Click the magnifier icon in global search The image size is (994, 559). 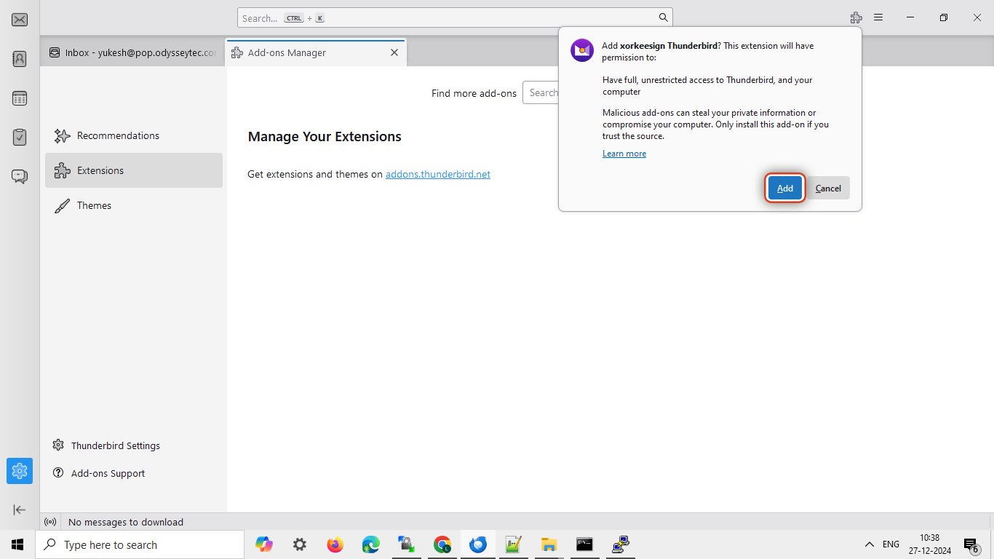pyautogui.click(x=663, y=17)
